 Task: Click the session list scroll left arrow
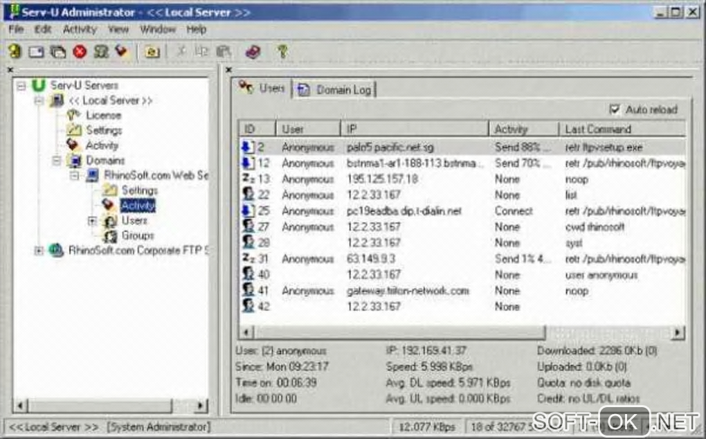246,333
